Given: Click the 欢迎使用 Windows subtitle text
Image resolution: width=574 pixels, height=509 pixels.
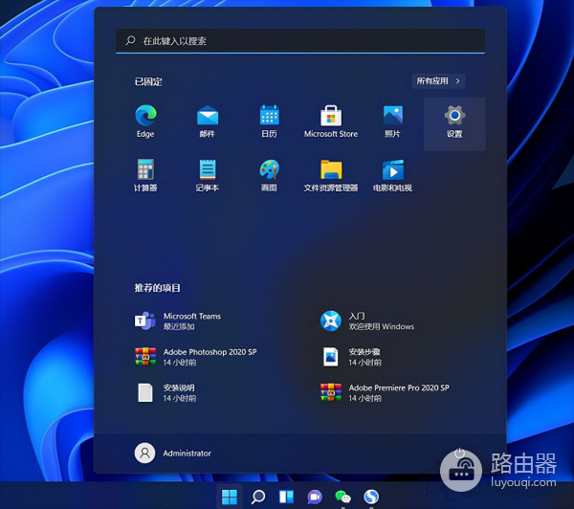Looking at the screenshot, I should pyautogui.click(x=382, y=326).
